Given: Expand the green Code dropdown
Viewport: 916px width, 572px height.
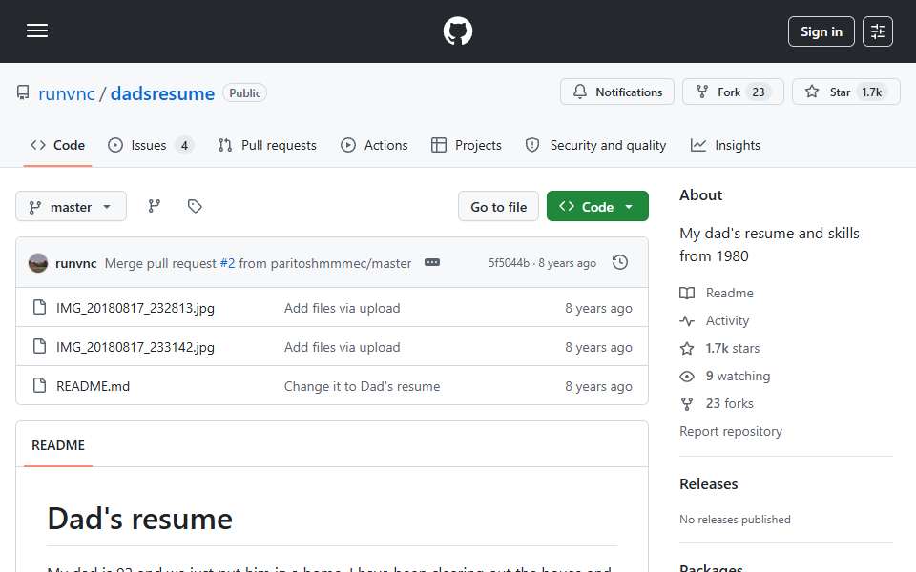Looking at the screenshot, I should click(x=597, y=207).
